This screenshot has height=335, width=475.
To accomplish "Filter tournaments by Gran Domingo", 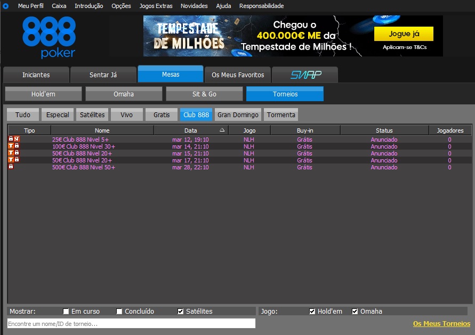I will tap(238, 115).
